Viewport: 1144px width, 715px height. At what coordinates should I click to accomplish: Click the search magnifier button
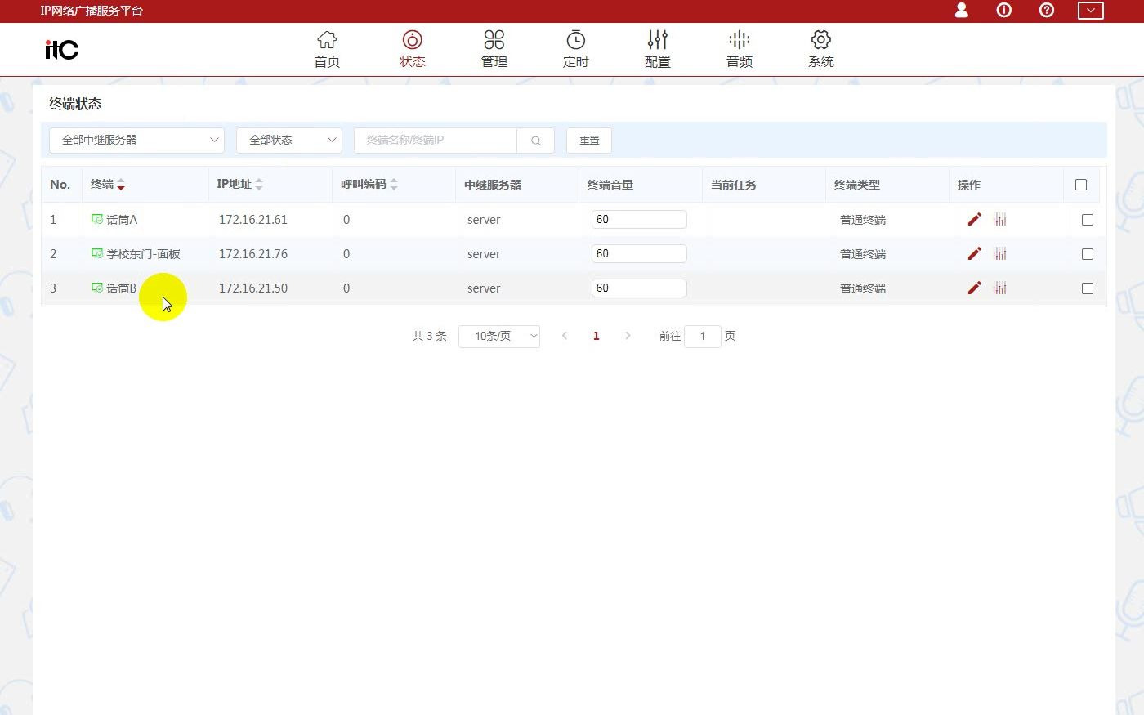pos(536,141)
